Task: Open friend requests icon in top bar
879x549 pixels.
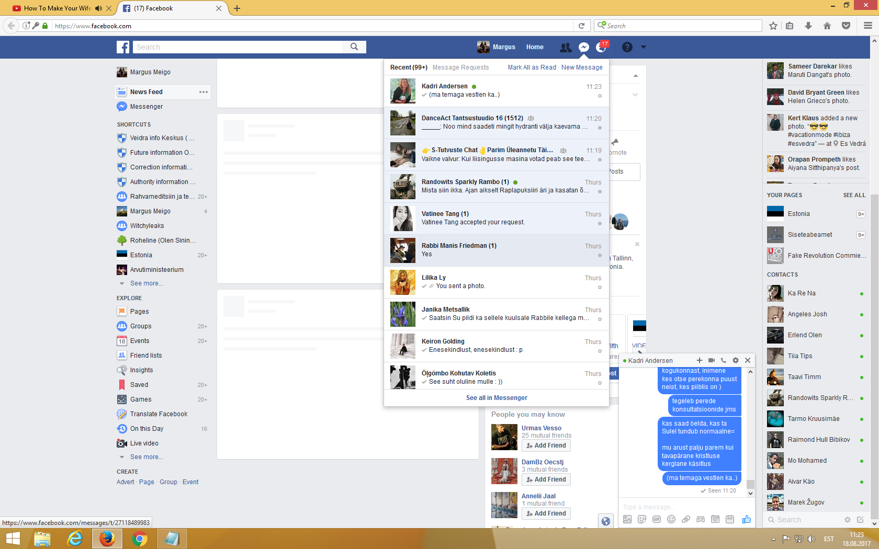Action: [x=566, y=47]
